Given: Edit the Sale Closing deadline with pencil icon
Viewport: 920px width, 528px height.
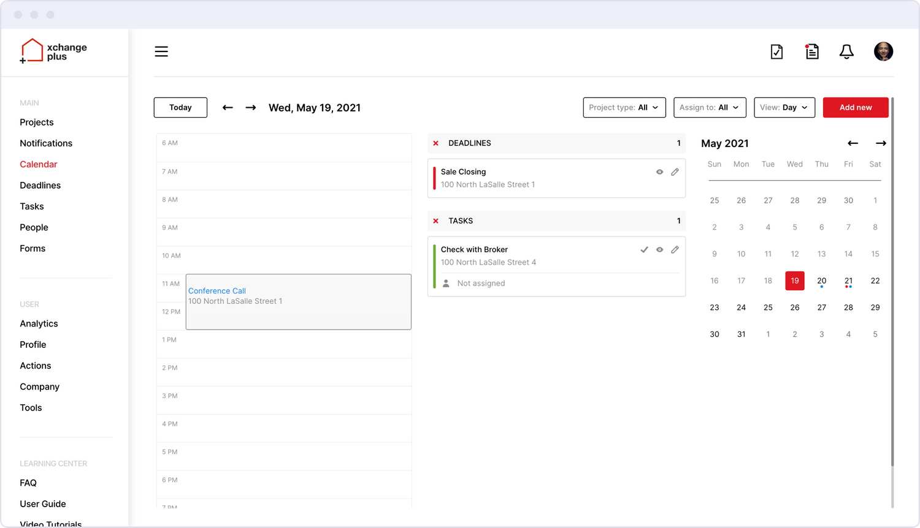Looking at the screenshot, I should (675, 172).
